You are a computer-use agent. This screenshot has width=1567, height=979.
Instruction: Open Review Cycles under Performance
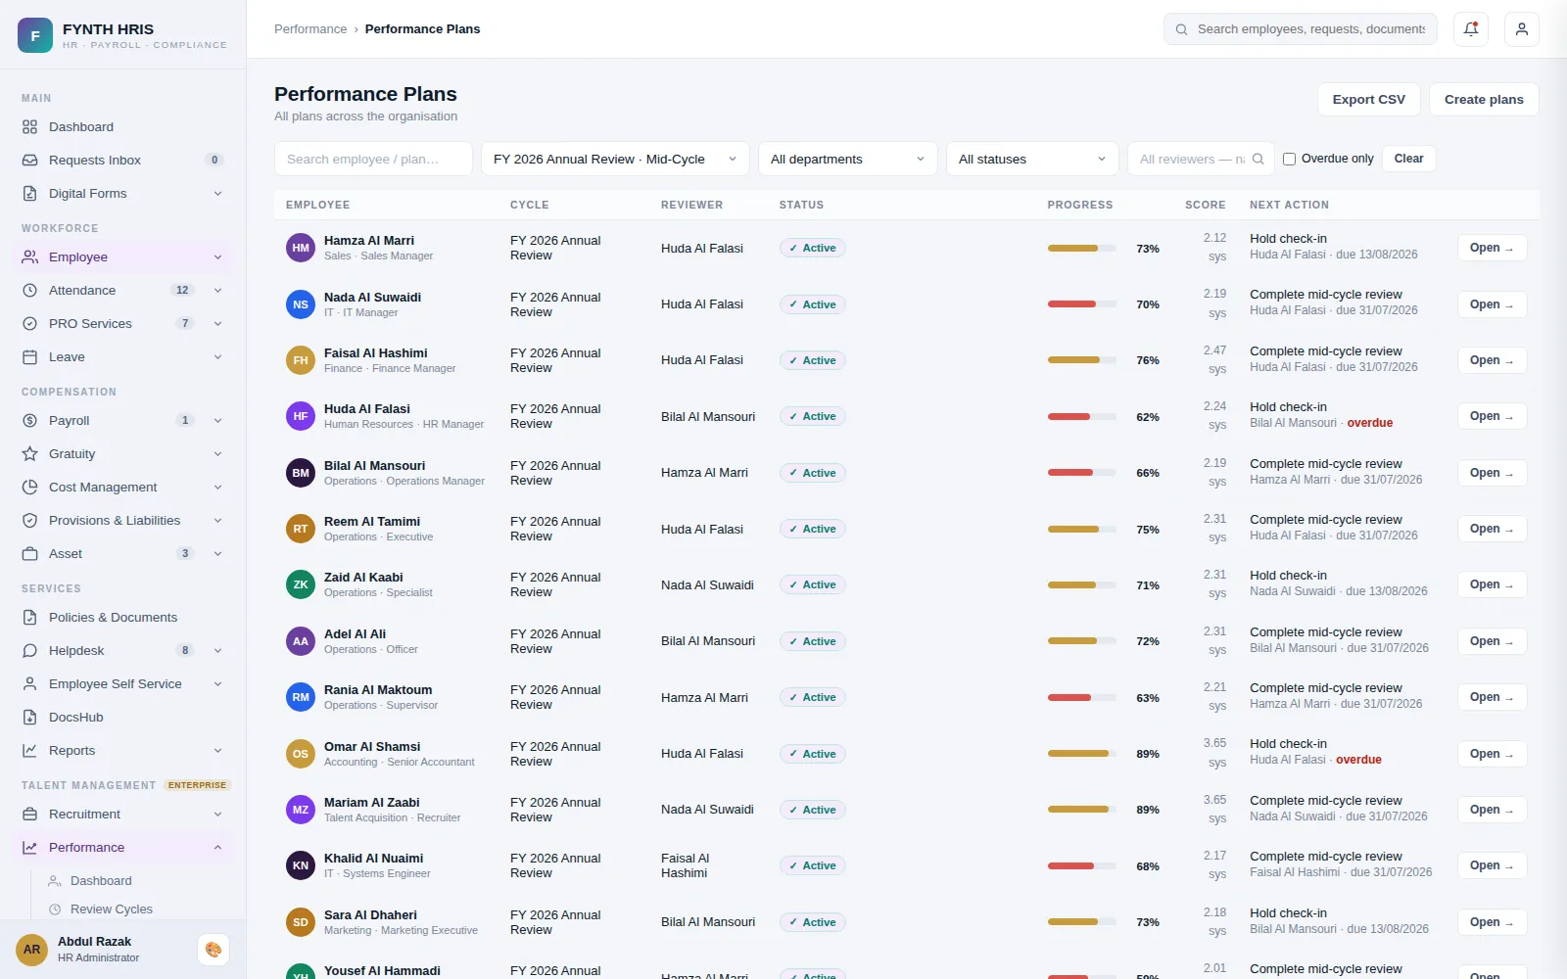tap(112, 909)
